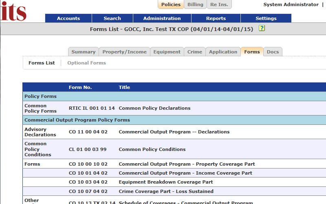The image size is (326, 204).
Task: Click the Title column header
Action: [x=124, y=87]
